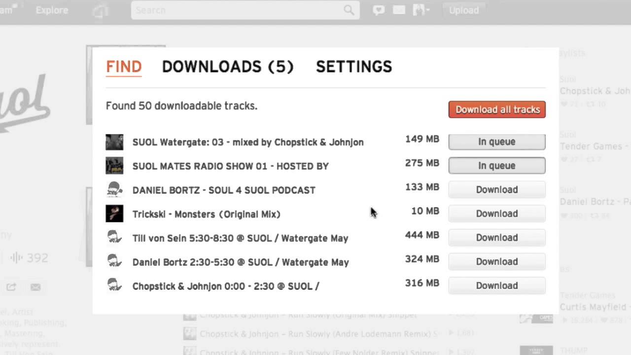Image resolution: width=631 pixels, height=355 pixels.
Task: Open Chopstick & Joh playlist in the sidebar
Action: (595, 91)
